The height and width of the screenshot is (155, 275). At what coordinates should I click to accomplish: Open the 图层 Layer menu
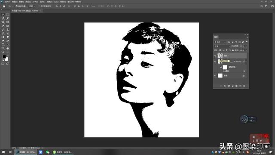(x=28, y=2)
